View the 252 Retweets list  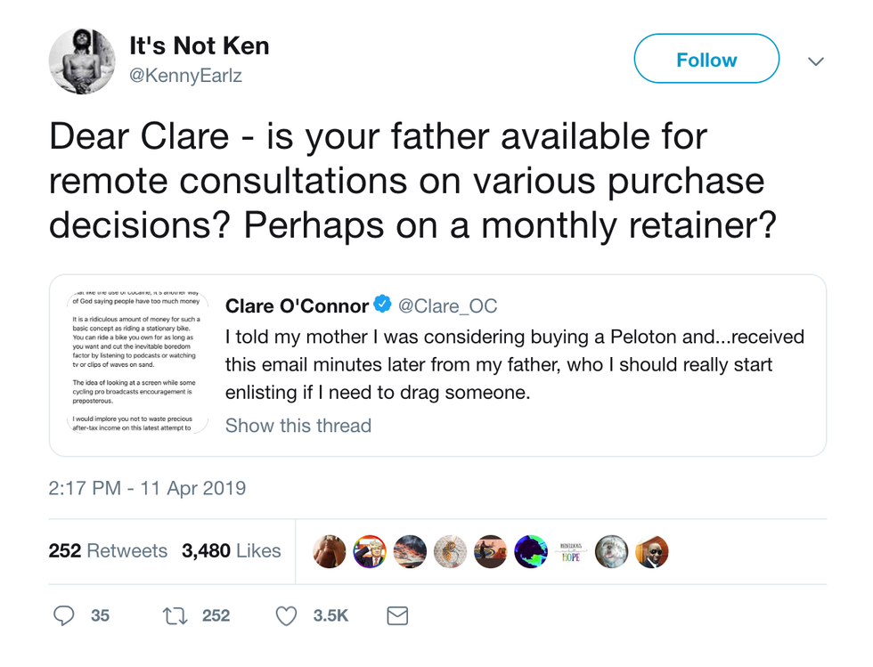click(108, 551)
